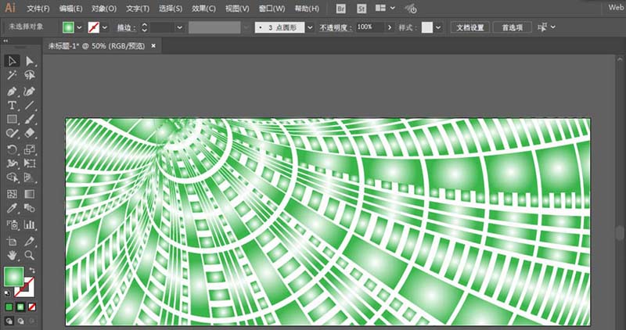Swap fill and stroke arrows
The height and width of the screenshot is (330, 626).
point(32,270)
